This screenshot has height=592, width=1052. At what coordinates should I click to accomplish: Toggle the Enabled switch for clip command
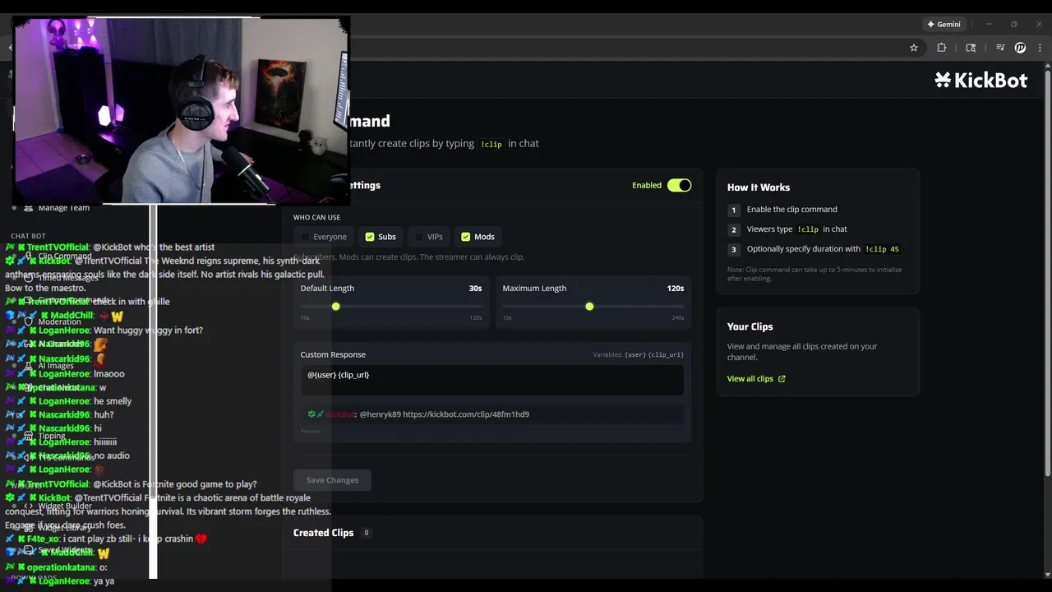pyautogui.click(x=679, y=185)
